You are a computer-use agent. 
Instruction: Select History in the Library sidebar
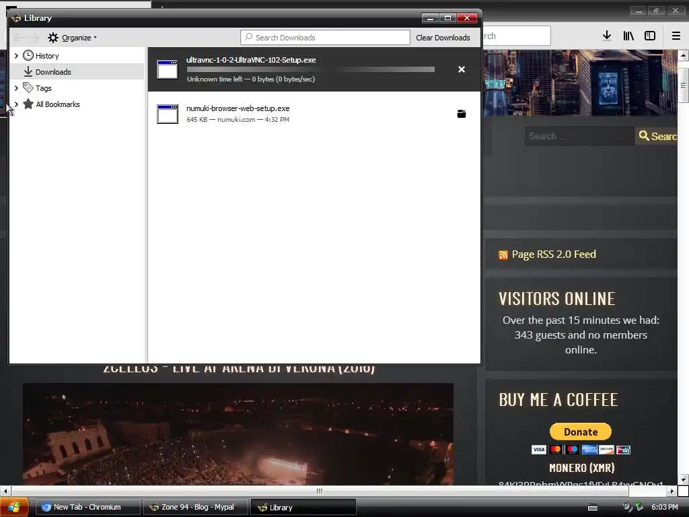(x=47, y=56)
